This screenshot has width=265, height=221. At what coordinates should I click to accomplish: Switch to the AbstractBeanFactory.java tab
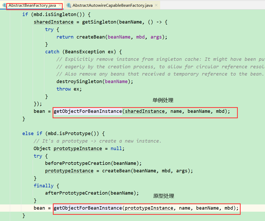coord(32,5)
